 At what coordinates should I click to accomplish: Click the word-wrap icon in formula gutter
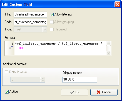(11, 48)
